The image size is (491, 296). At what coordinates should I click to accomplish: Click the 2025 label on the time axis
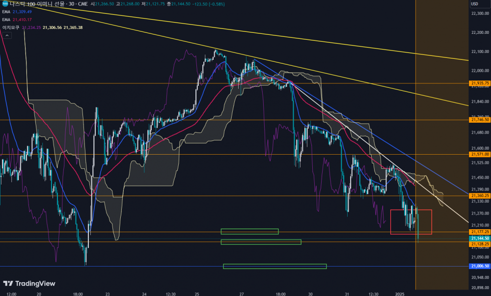tap(399, 293)
